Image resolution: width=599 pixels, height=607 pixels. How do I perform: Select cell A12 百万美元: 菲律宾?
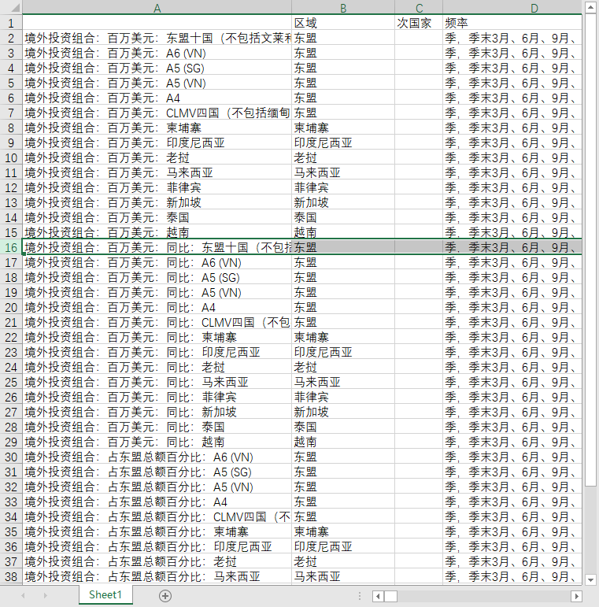click(157, 187)
